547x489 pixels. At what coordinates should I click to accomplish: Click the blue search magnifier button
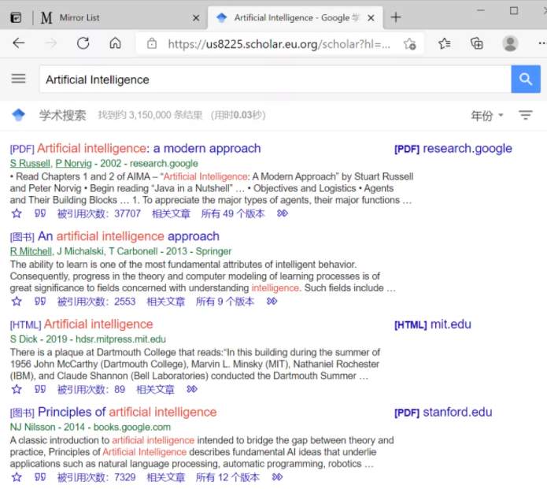pyautogui.click(x=526, y=80)
